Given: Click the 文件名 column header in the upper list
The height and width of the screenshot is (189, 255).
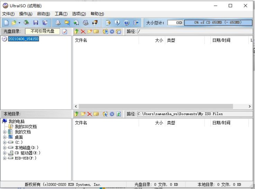Looking at the screenshot, I should (x=81, y=40).
